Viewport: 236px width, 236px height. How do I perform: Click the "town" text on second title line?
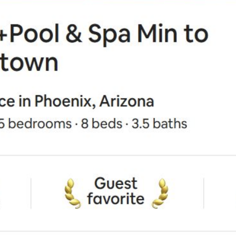point(29,62)
